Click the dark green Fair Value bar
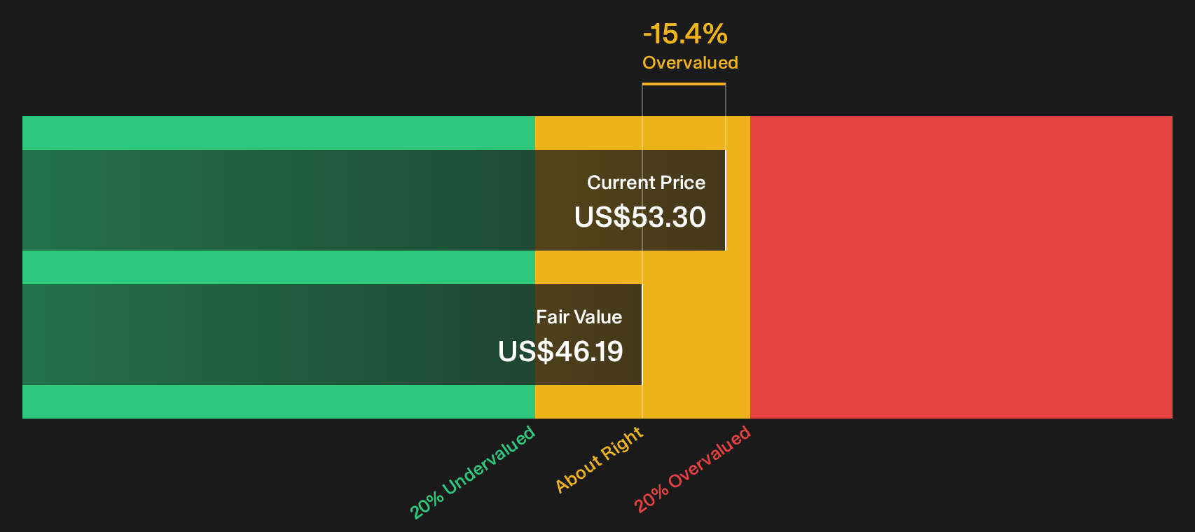Screen dimensions: 1195x532 click(332, 335)
